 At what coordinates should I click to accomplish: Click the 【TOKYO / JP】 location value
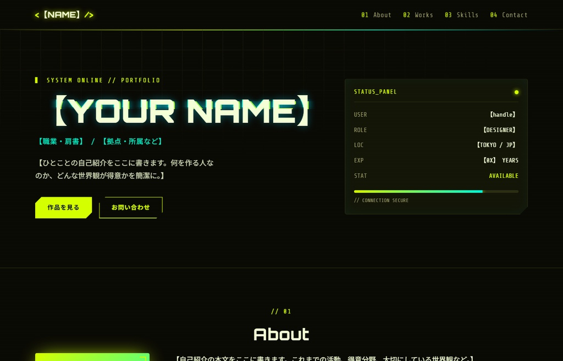pos(496,145)
